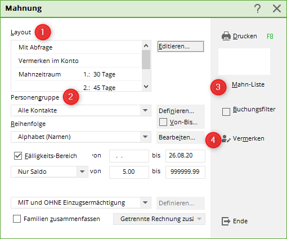This screenshot has height=239, width=287.
Task: Expand MIT und OHNE Einzugsermächtigung dropdown
Action: [145, 202]
